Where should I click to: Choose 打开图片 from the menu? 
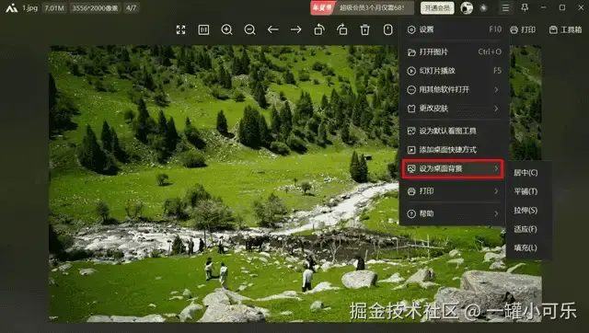click(454, 52)
